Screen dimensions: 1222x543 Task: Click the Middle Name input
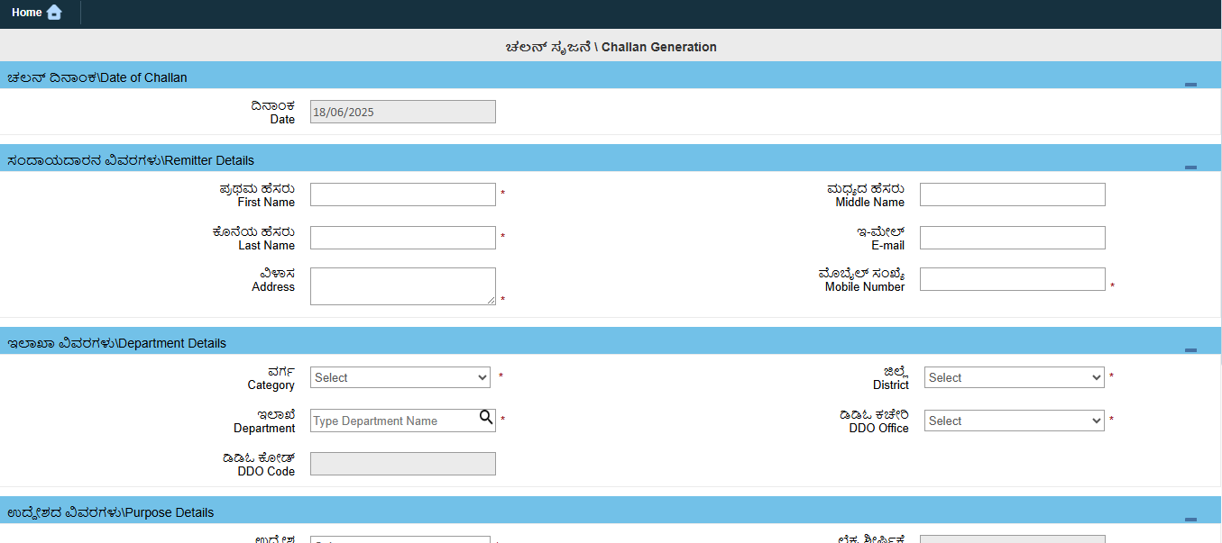tap(1011, 194)
